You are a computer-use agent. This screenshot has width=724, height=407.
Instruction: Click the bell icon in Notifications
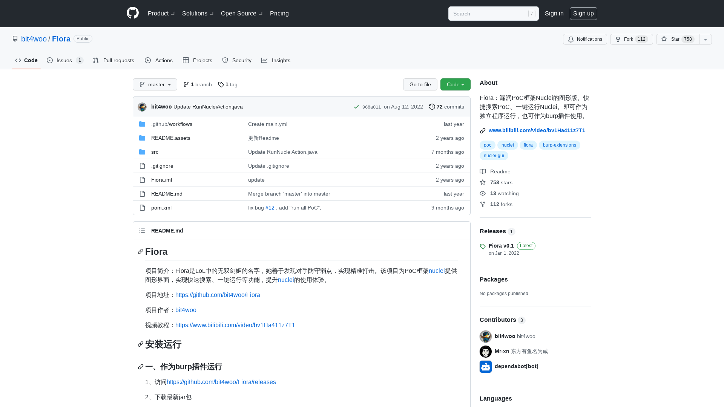click(x=571, y=39)
